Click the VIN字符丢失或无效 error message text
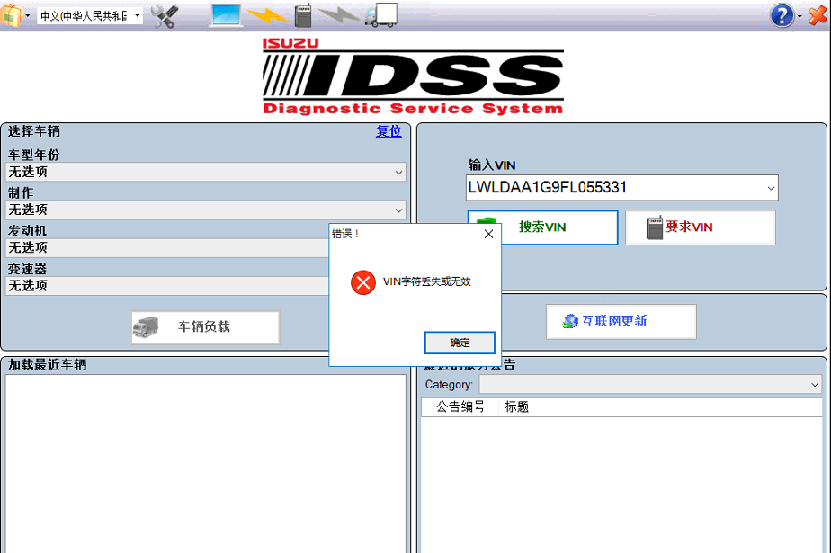Image resolution: width=831 pixels, height=553 pixels. [426, 281]
